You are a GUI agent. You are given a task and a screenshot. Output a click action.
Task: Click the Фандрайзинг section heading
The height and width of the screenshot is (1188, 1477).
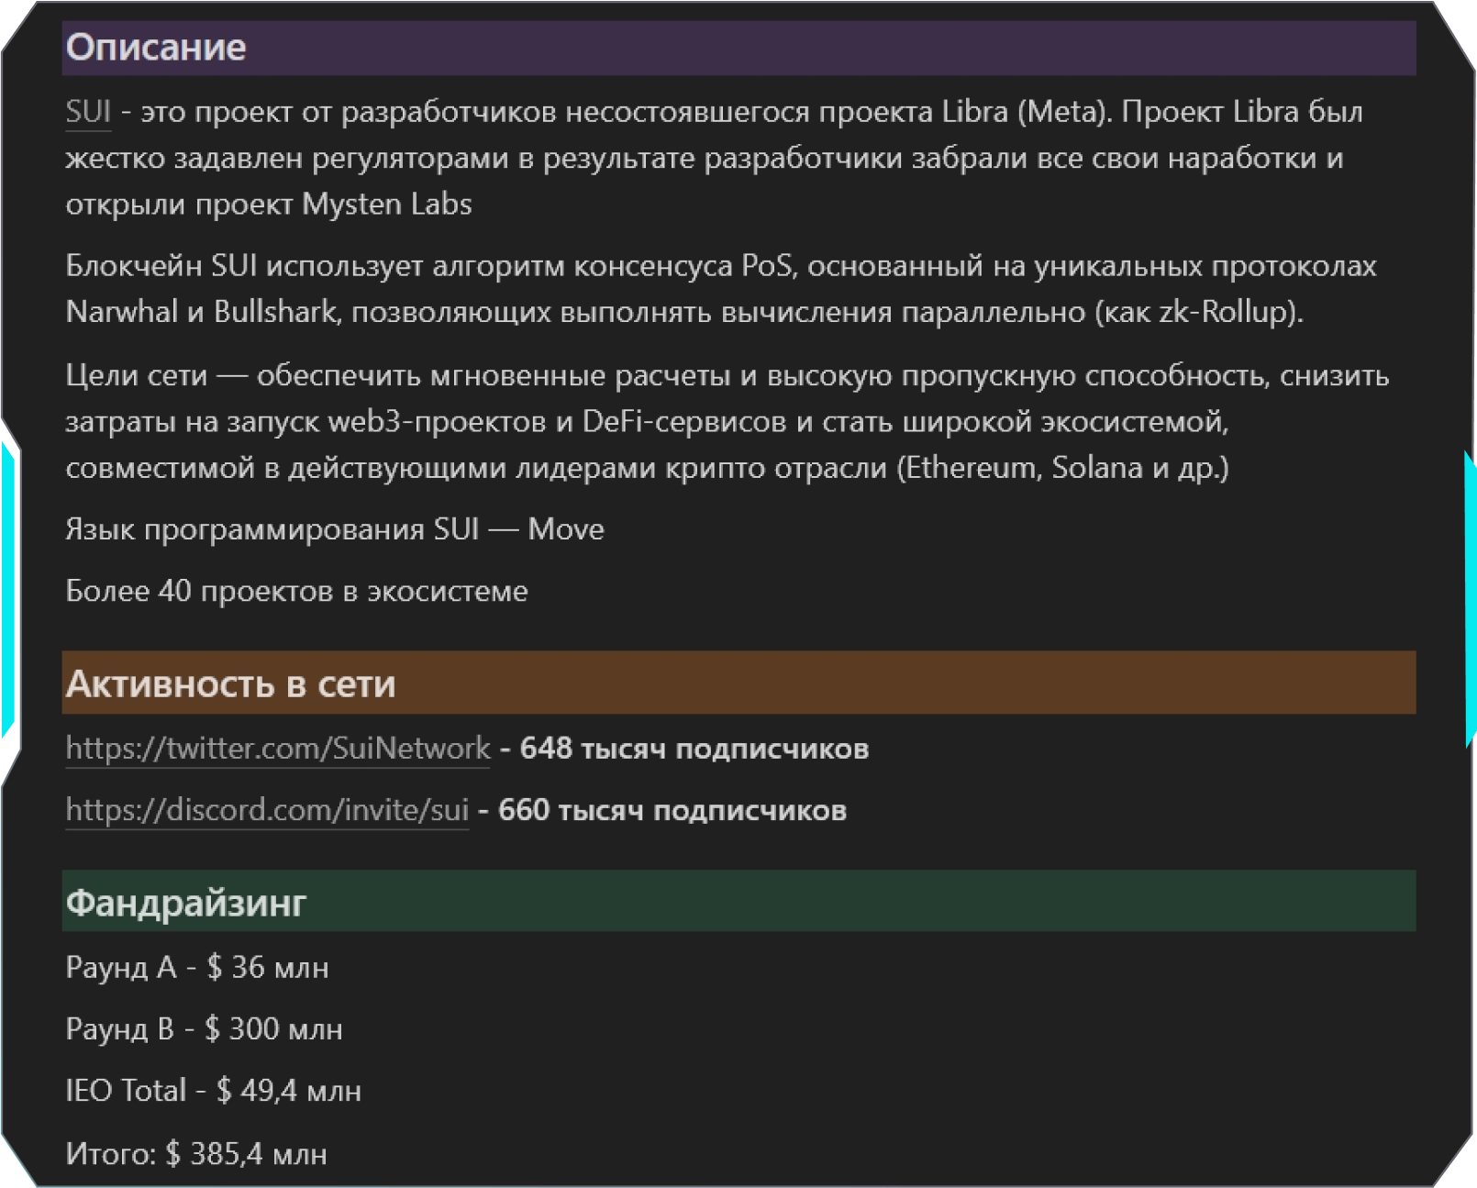186,903
